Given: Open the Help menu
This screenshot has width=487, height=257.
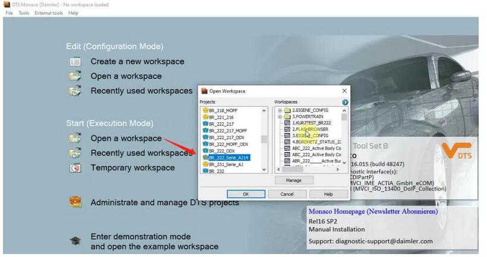Looking at the screenshot, I should pyautogui.click(x=73, y=13).
